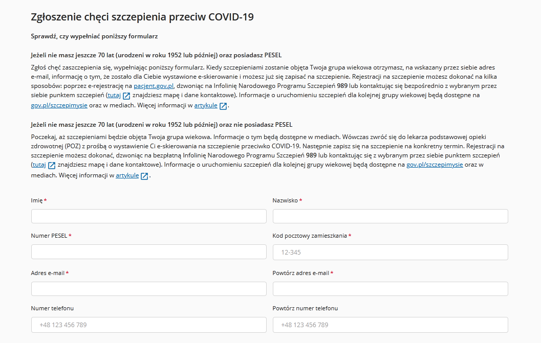Click external link icon after second 'artykule'

pyautogui.click(x=144, y=176)
